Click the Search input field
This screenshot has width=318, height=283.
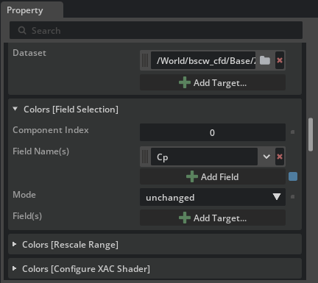tap(156, 30)
